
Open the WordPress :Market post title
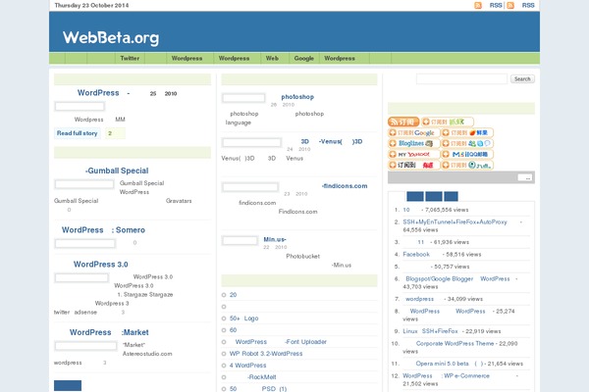coord(109,332)
